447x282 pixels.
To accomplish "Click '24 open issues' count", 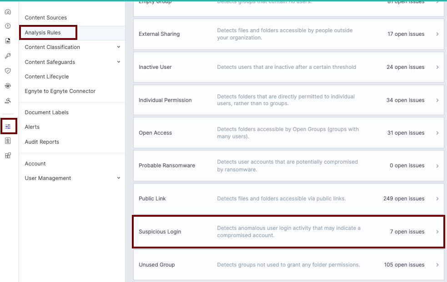I will 405,67.
